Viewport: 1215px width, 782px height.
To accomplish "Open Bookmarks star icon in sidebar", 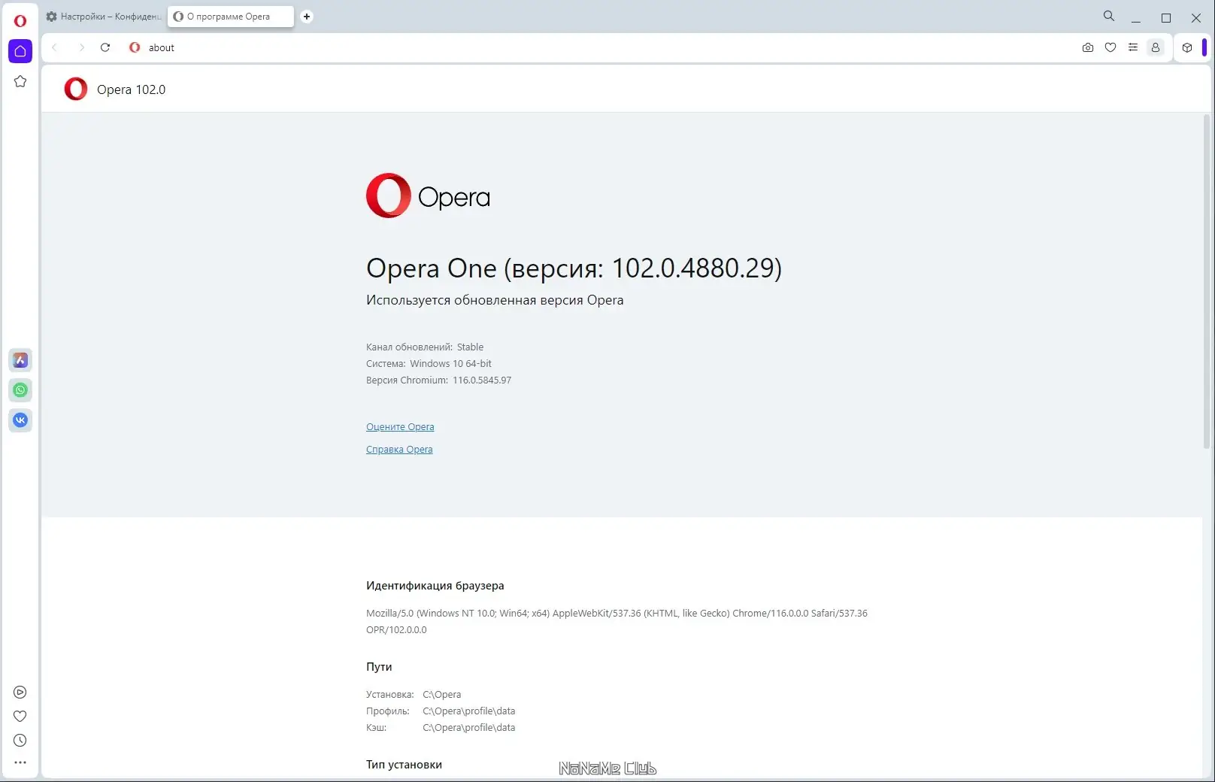I will [20, 81].
